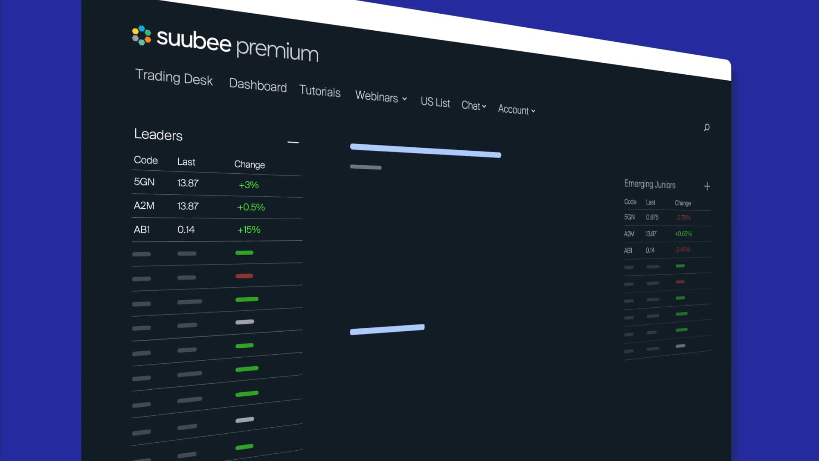Click the long blue placeholder bar
This screenshot has height=461, width=819.
[x=425, y=151]
